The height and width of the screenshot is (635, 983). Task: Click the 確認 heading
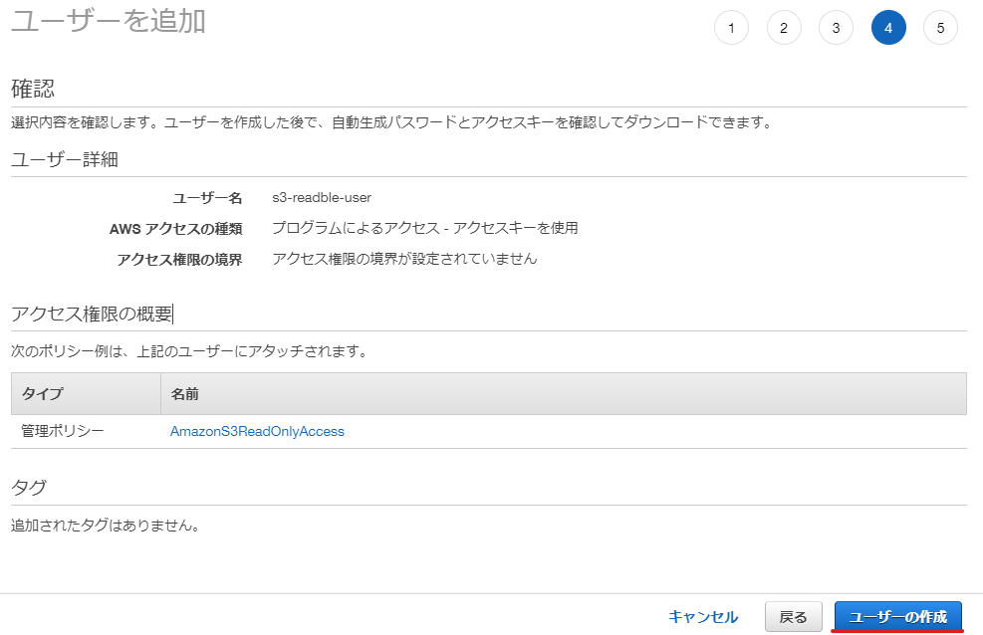[x=33, y=89]
